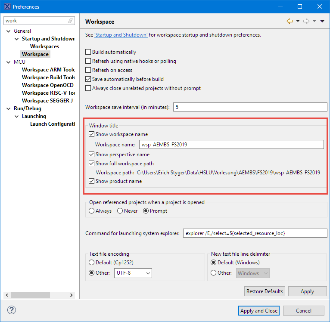Screen dimensions: 330x322
Task: Select the Never radio button
Action: 120,211
